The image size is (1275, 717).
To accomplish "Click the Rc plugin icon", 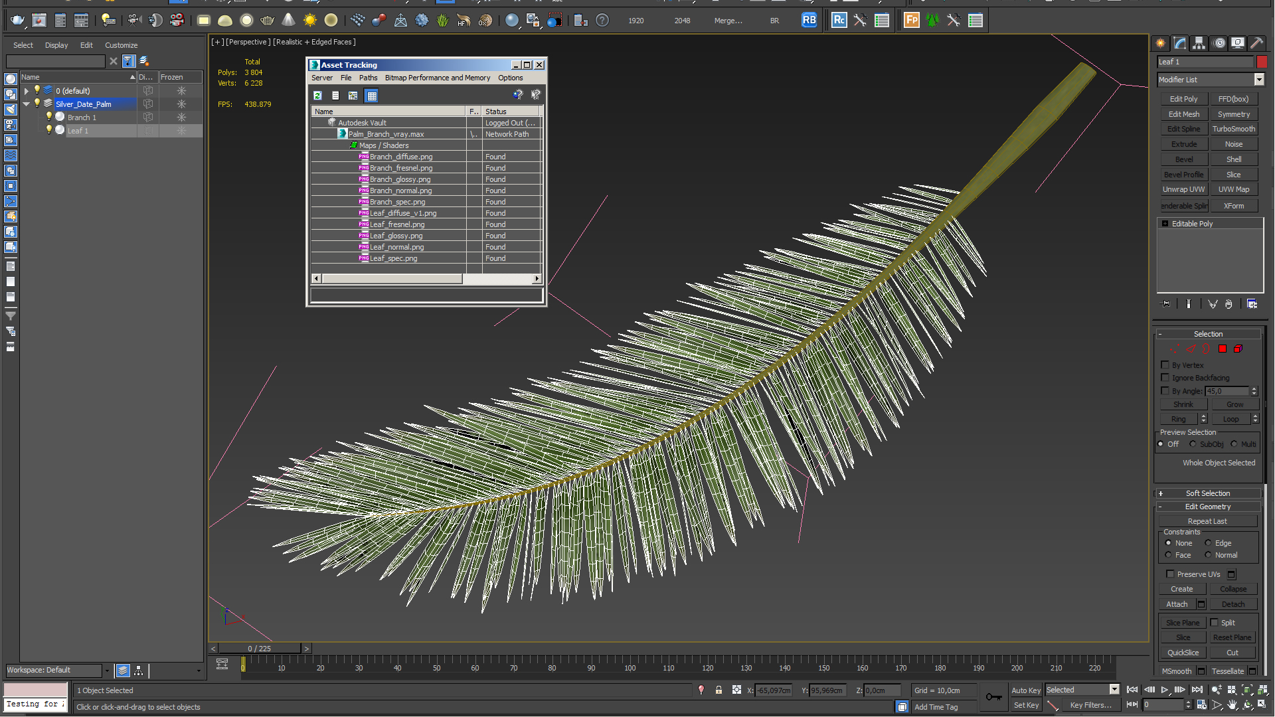I will tap(839, 21).
